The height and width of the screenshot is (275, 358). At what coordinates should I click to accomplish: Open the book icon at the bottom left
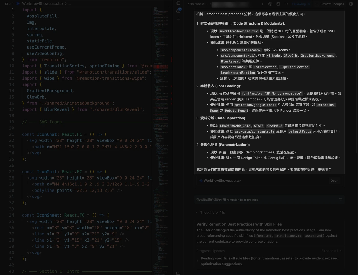pos(178,273)
